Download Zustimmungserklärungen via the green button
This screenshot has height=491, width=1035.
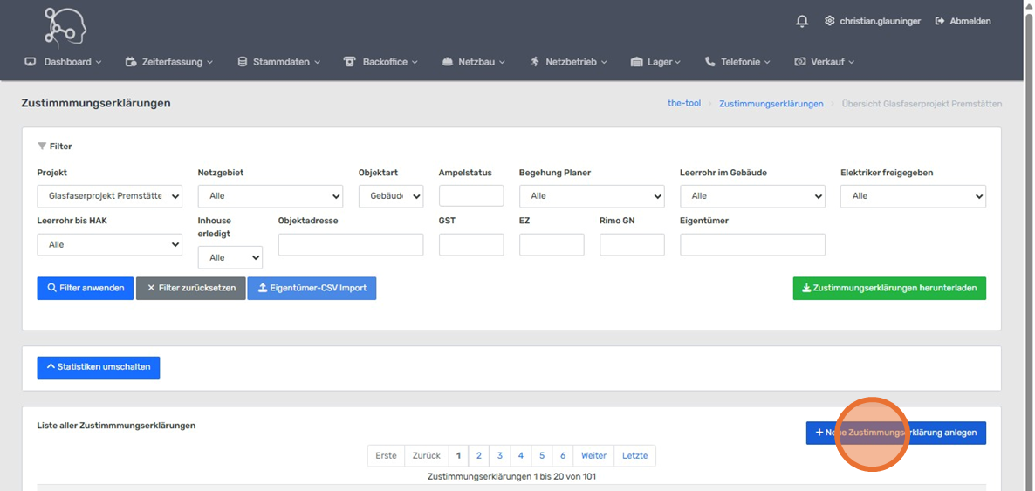(889, 289)
